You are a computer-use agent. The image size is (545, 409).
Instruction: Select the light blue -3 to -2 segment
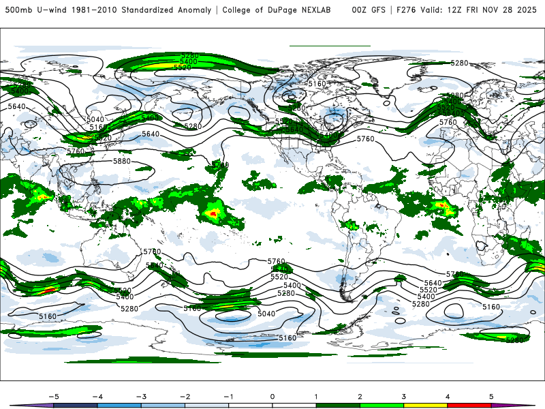[163, 406]
